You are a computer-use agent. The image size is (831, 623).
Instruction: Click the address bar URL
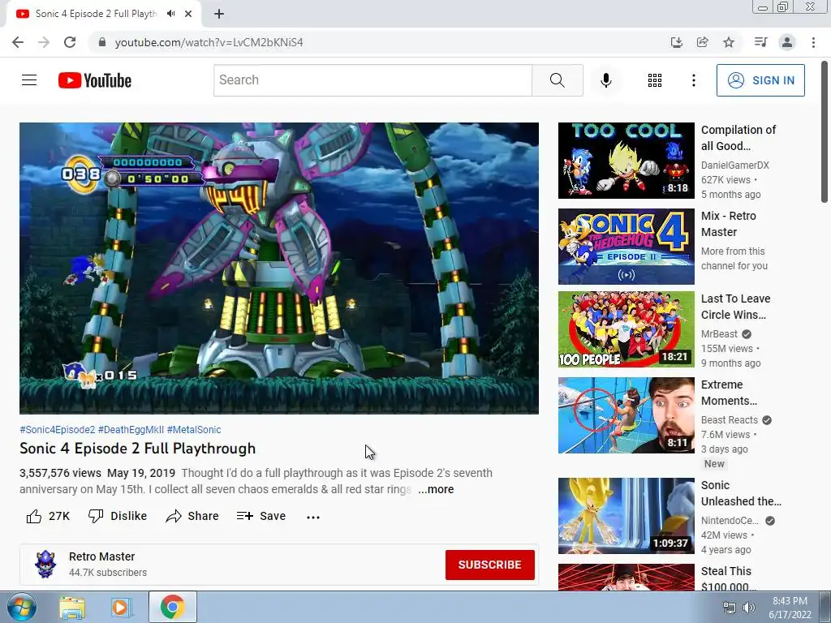pyautogui.click(x=209, y=42)
